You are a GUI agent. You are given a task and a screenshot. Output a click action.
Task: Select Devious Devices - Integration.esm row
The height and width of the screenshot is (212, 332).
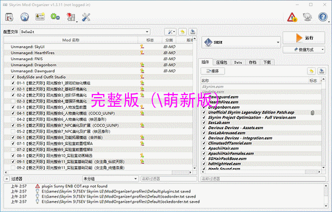pos(261,138)
